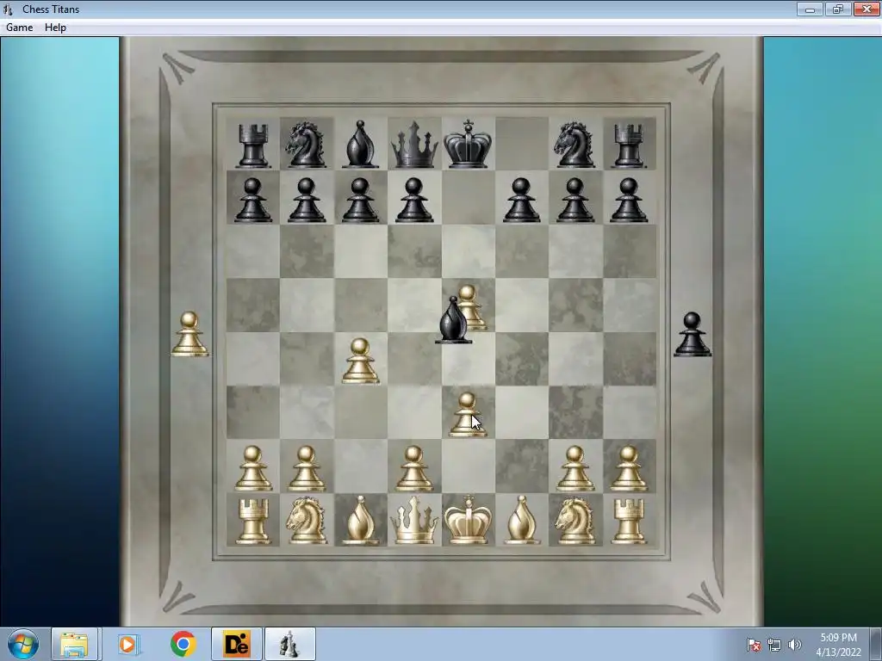The height and width of the screenshot is (661, 882).
Task: Restore down the Chess Titans window
Action: coord(838,9)
